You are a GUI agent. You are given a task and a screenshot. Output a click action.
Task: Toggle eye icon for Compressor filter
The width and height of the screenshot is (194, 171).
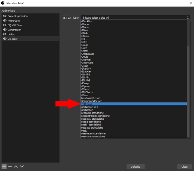click(x=5, y=30)
